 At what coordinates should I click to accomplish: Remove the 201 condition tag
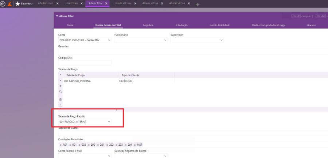coord(98,145)
